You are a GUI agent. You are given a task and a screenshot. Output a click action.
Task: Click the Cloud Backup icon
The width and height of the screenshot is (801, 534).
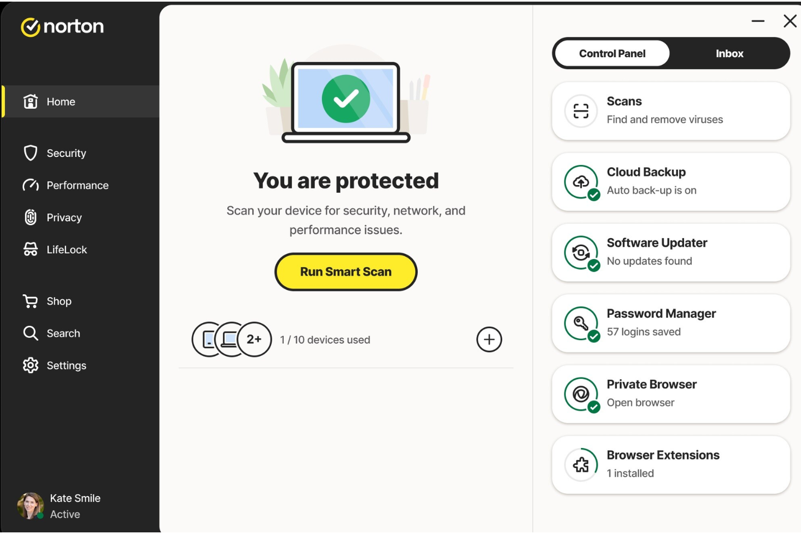click(581, 181)
